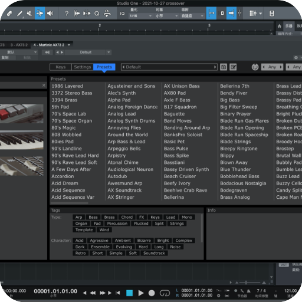Select the Bend tool in toolbar
The width and height of the screenshot is (302, 302).
pyautogui.click(x=40, y=14)
